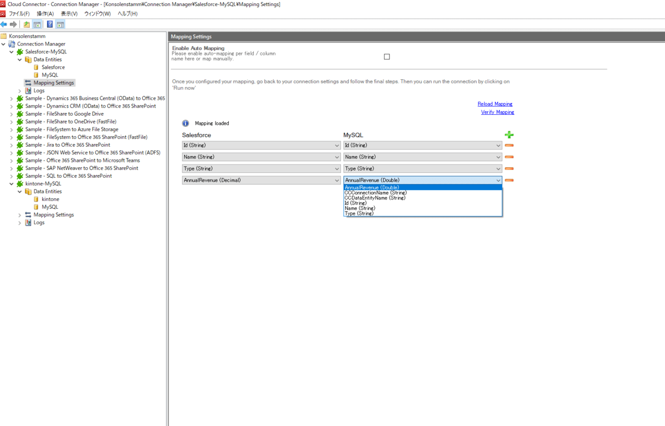Select MySQL entity under Salesforce-MySQL
Viewport: 665px width, 426px height.
[x=50, y=75]
